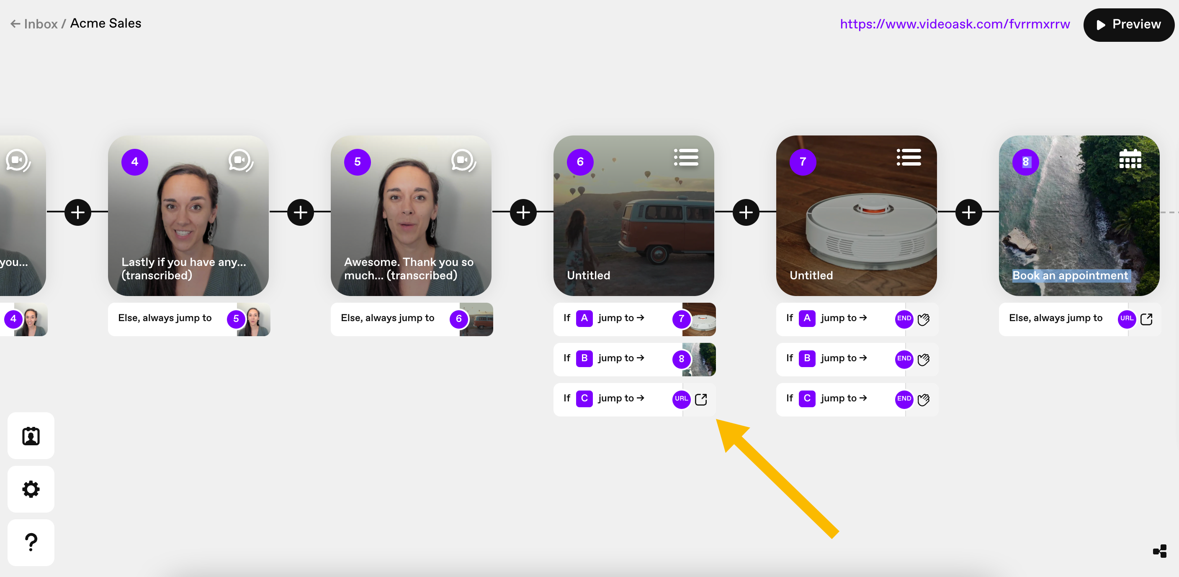Edit step 6 'If B jump to' rule

pyautogui.click(x=635, y=359)
